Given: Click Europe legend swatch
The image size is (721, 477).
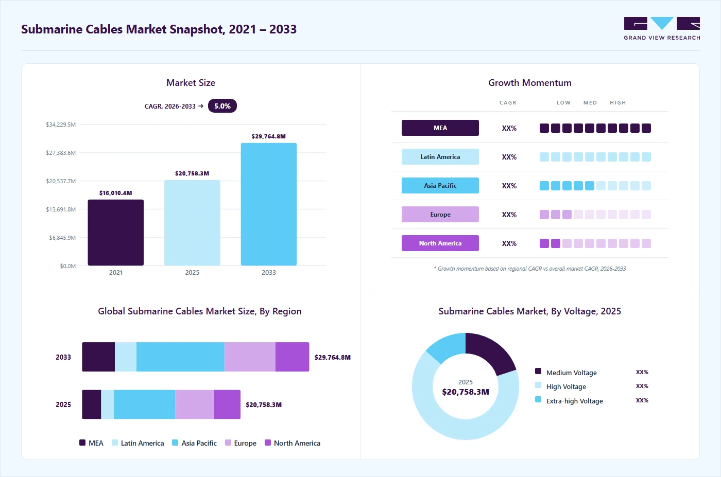Looking at the screenshot, I should [x=228, y=443].
